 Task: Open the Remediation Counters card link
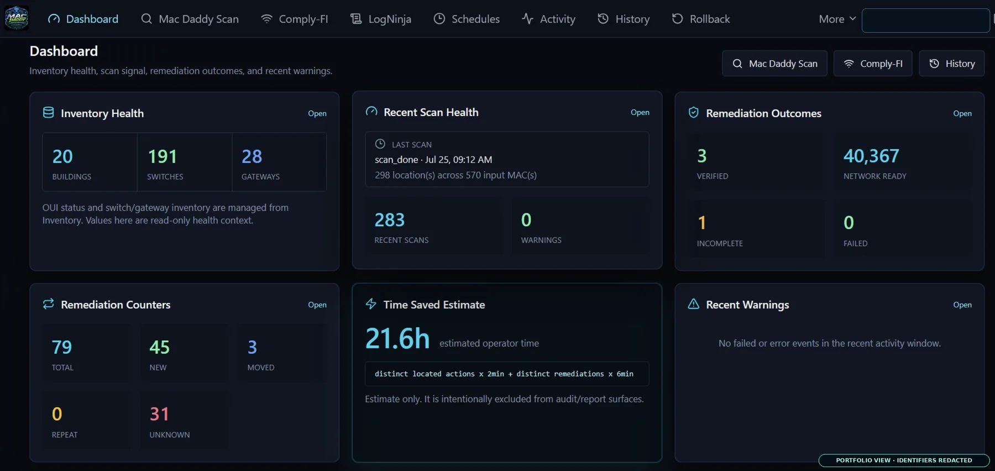click(x=317, y=305)
